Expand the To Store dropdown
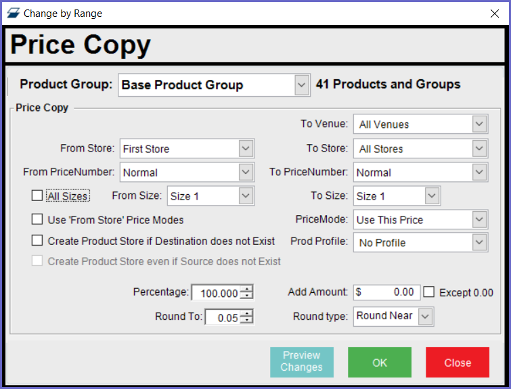Screen dimensions: 511x389 tap(479, 149)
